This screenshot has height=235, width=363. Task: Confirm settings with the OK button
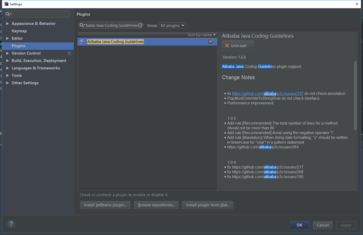click(299, 225)
